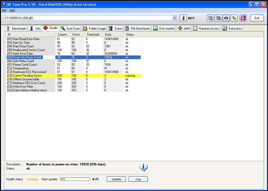This screenshot has height=191, width=268.
Task: Click the 4:21 next update countdown
Action: [x=95, y=179]
